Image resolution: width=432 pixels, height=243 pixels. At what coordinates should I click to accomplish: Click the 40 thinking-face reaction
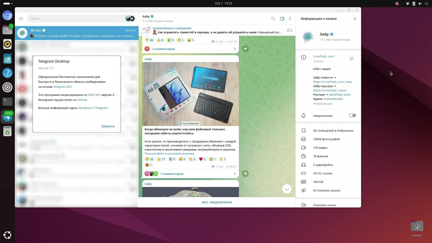[x=149, y=40]
